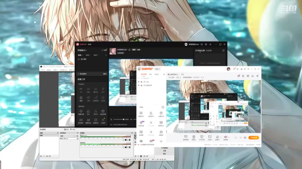
Task: Toggle the microphone icon in white bottom bar
Action: [217, 137]
